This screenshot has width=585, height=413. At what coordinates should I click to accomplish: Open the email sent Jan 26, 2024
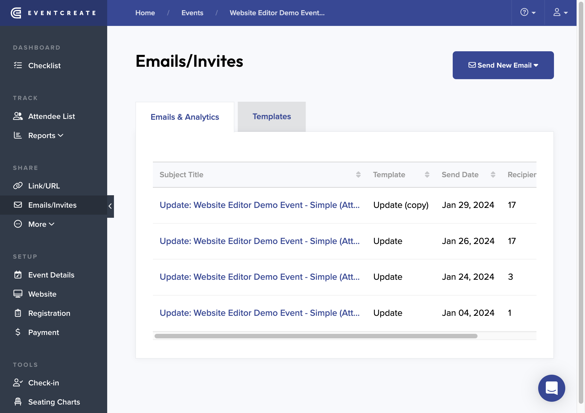(259, 241)
